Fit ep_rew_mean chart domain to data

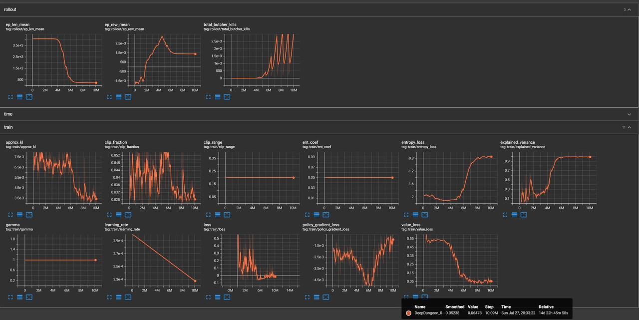128,97
